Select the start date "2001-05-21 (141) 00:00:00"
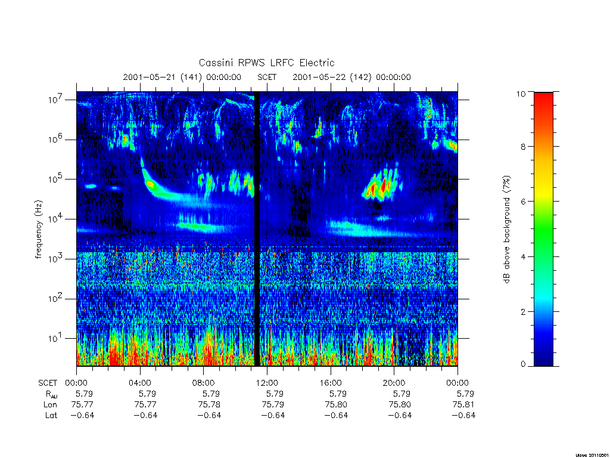The image size is (610, 458). coord(182,77)
